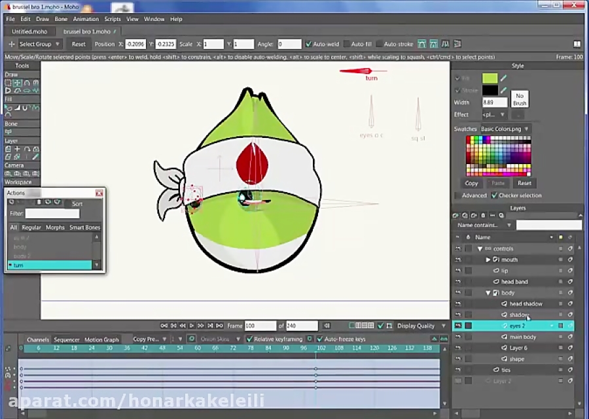This screenshot has height=419, width=589.
Task: Click the black stroke color swatch
Action: pos(490,90)
